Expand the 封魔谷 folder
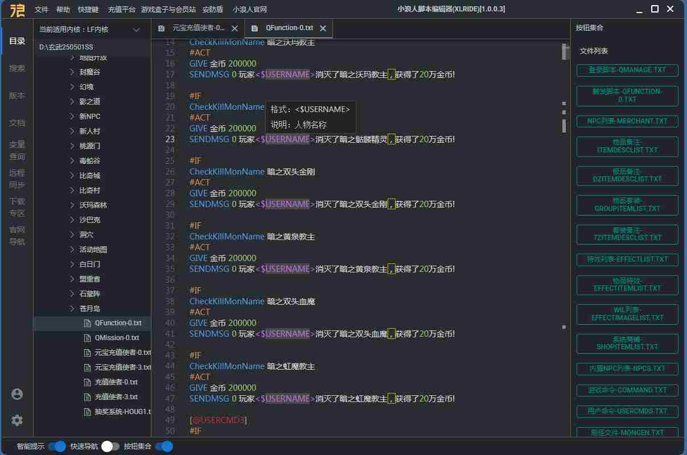The image size is (687, 455). tap(72, 72)
